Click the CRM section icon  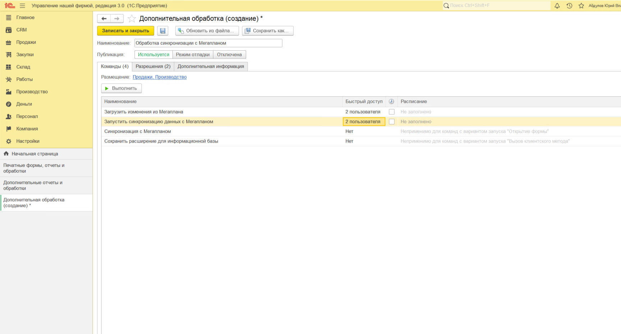pos(9,30)
